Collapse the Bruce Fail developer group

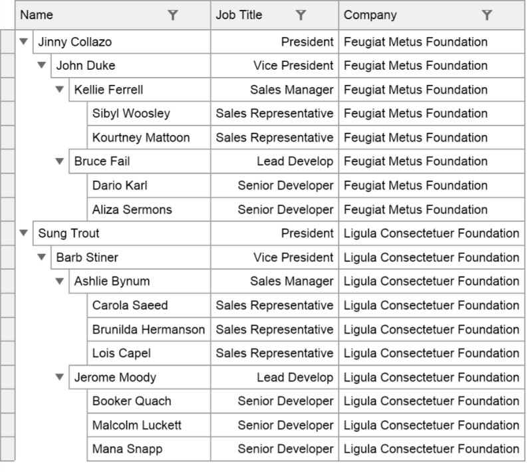[59, 162]
